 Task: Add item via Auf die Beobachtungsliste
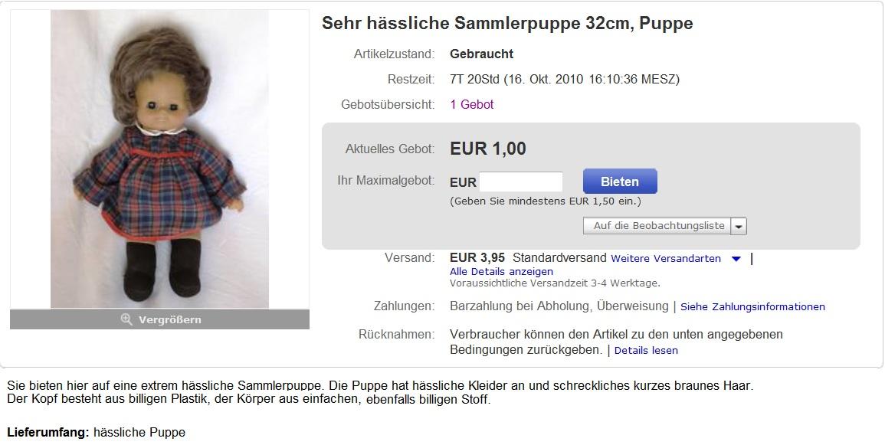pos(657,226)
